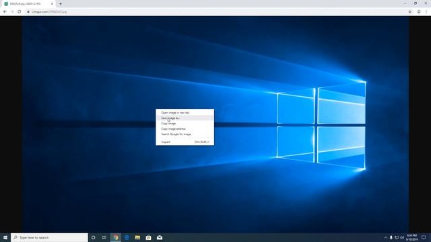Click the browser forward arrow
The height and width of the screenshot is (242, 431).
12,12
